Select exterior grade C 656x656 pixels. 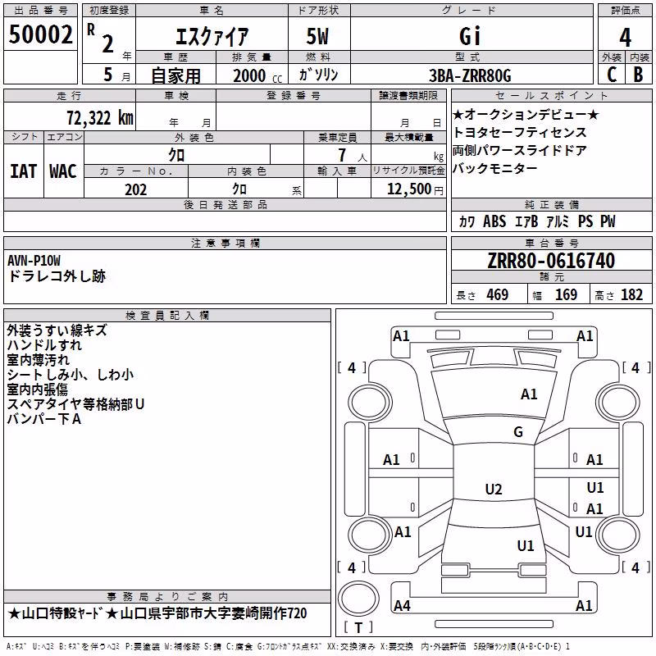612,75
